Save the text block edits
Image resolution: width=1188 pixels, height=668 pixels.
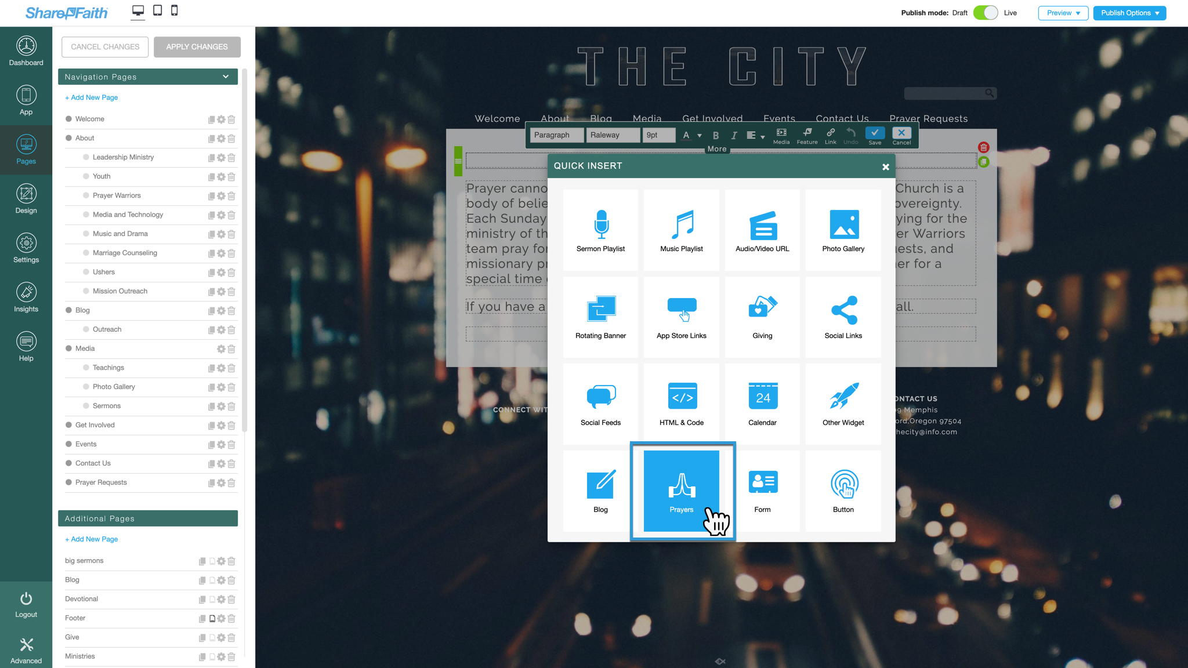(x=875, y=136)
